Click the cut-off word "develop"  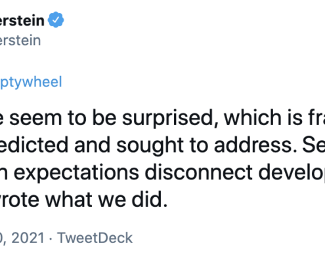point(292,172)
